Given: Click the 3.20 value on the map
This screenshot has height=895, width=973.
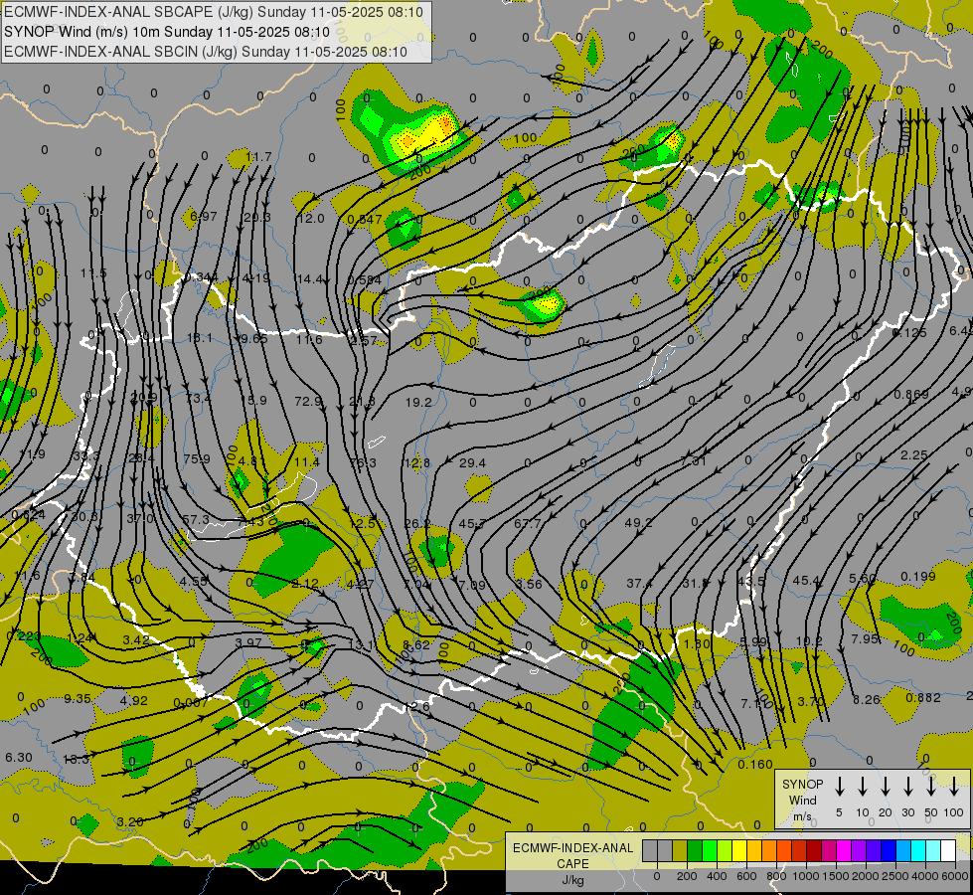Looking at the screenshot, I should coord(129,821).
